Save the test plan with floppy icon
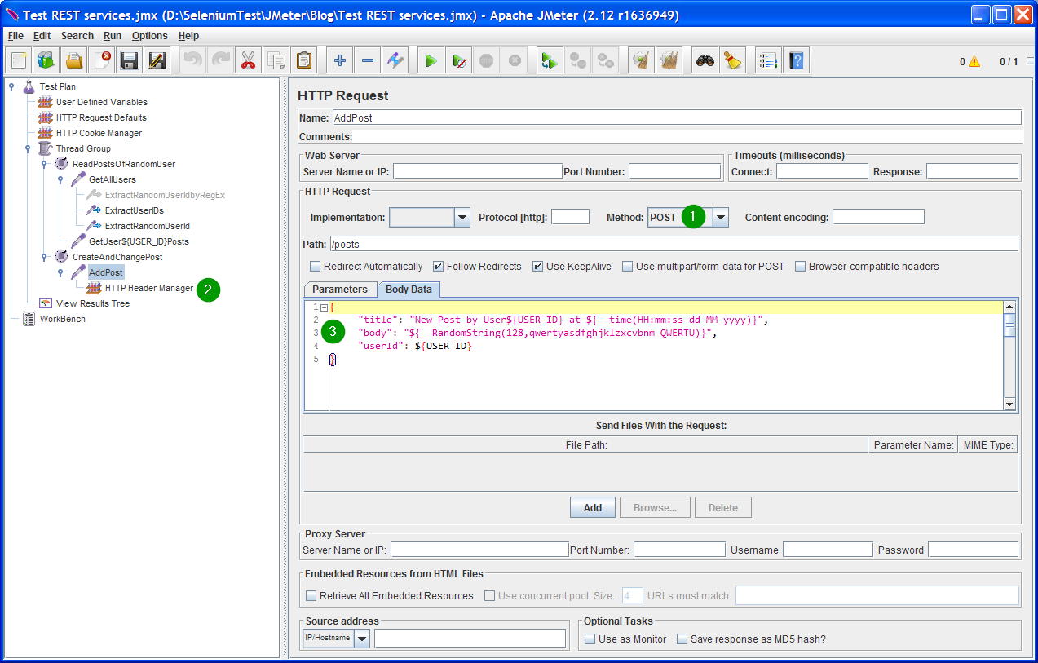Image resolution: width=1038 pixels, height=663 pixels. 130,60
